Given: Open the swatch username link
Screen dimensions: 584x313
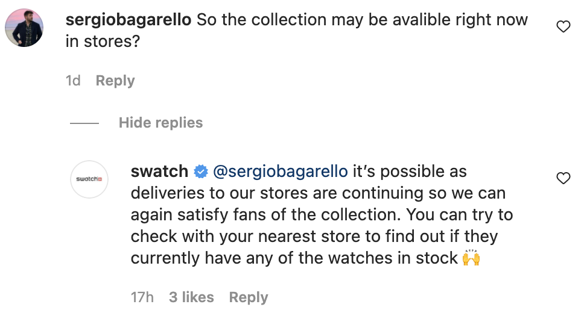Looking at the screenshot, I should (x=159, y=172).
